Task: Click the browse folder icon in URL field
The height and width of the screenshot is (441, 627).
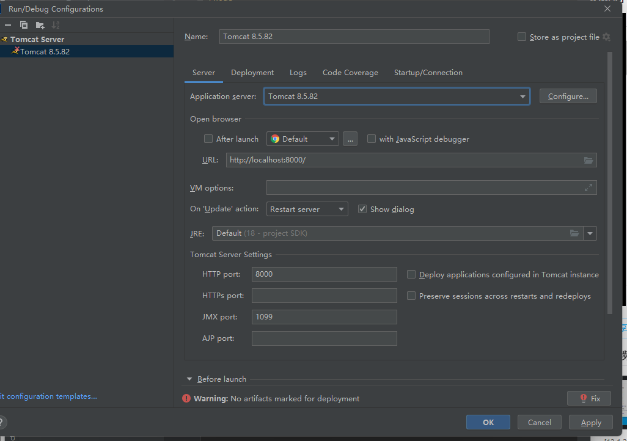Action: point(588,160)
